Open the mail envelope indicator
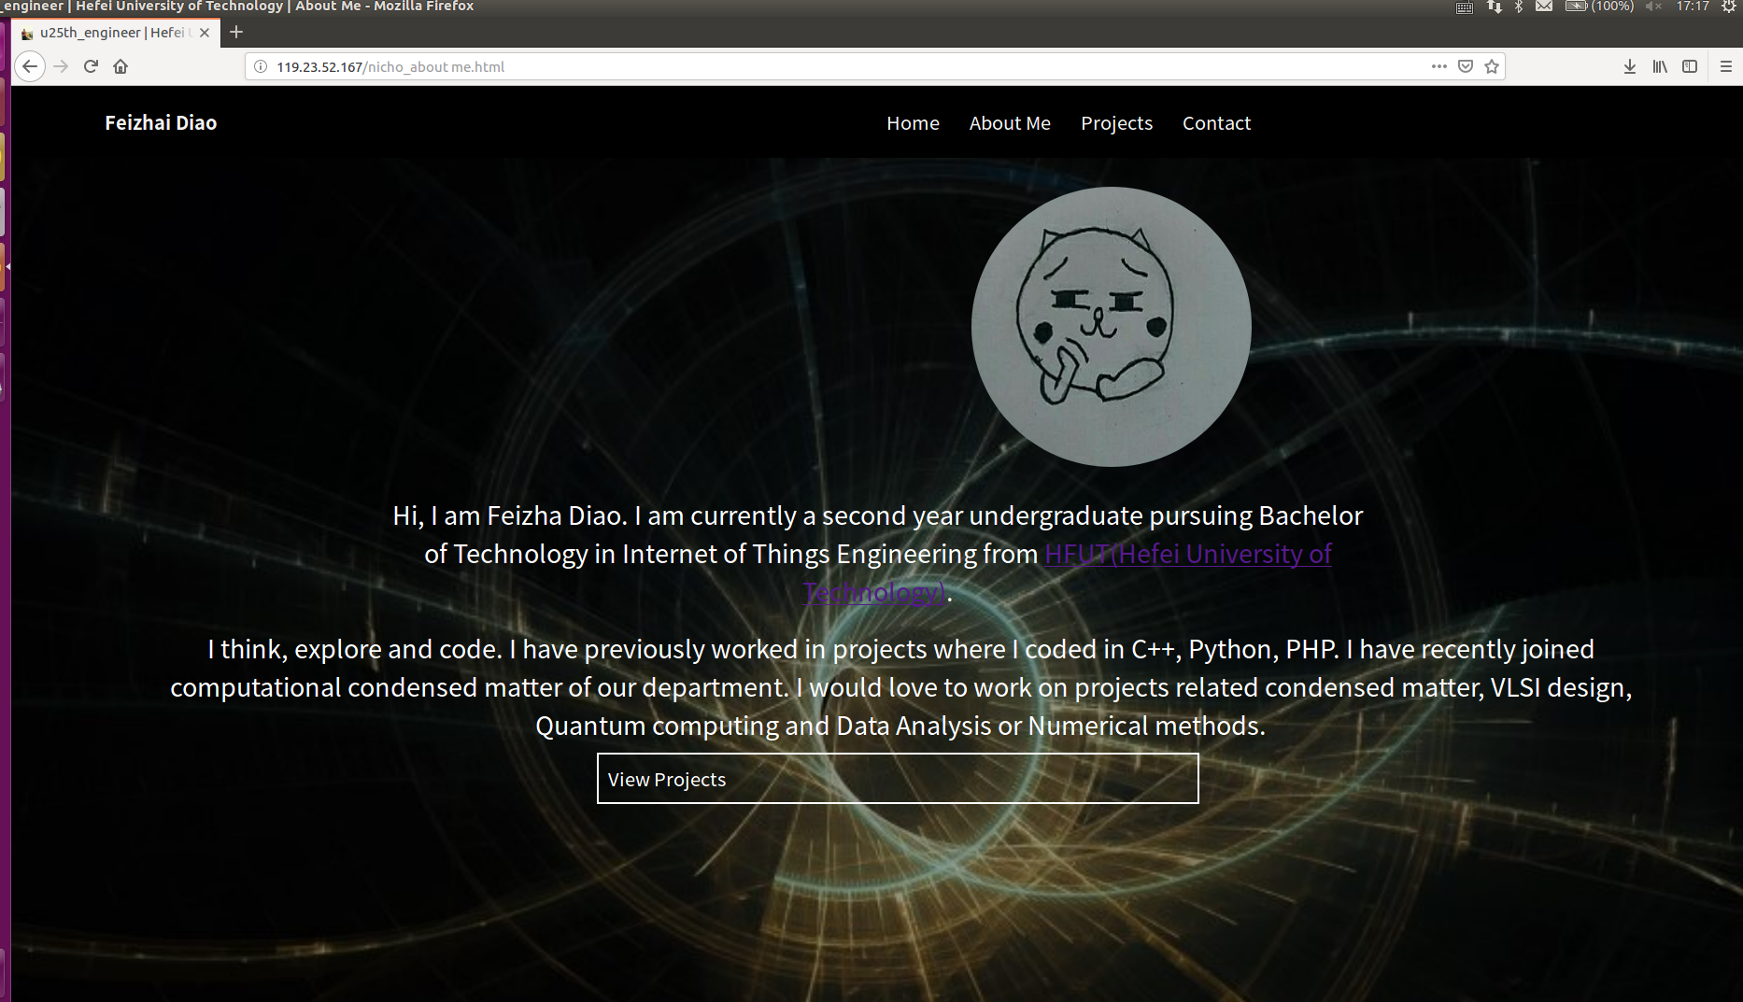The height and width of the screenshot is (1002, 1743). (1544, 7)
